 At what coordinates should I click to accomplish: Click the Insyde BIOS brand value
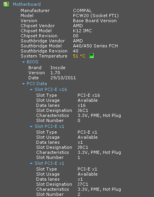tap(58, 68)
